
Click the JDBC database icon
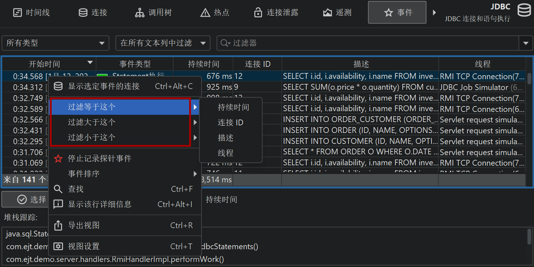click(524, 11)
